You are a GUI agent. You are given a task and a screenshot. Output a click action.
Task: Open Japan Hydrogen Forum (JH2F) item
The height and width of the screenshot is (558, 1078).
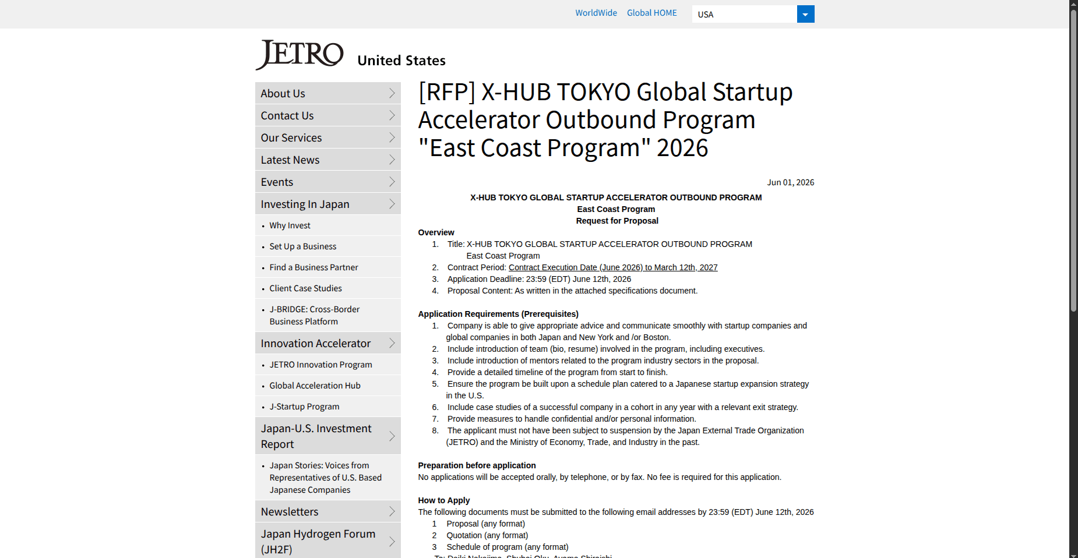[328, 541]
